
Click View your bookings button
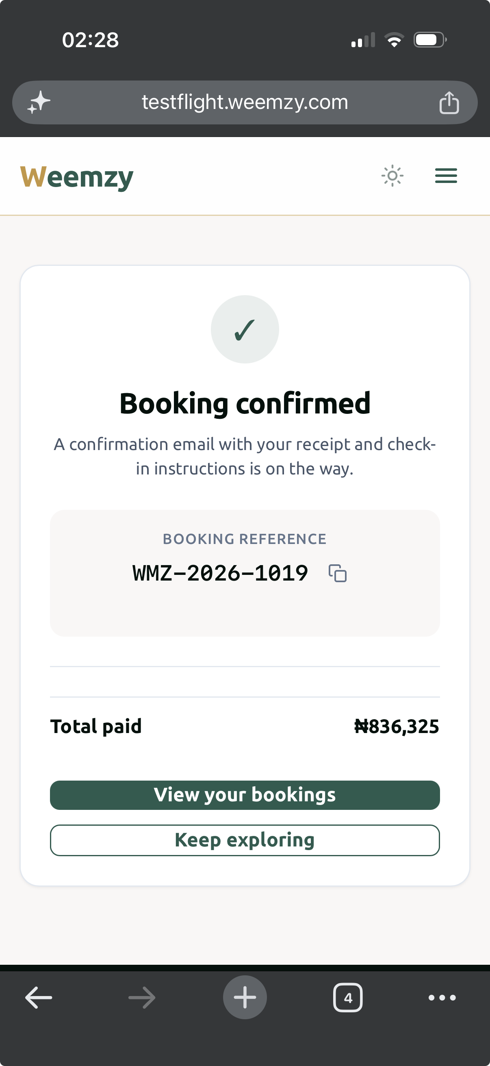click(x=245, y=795)
